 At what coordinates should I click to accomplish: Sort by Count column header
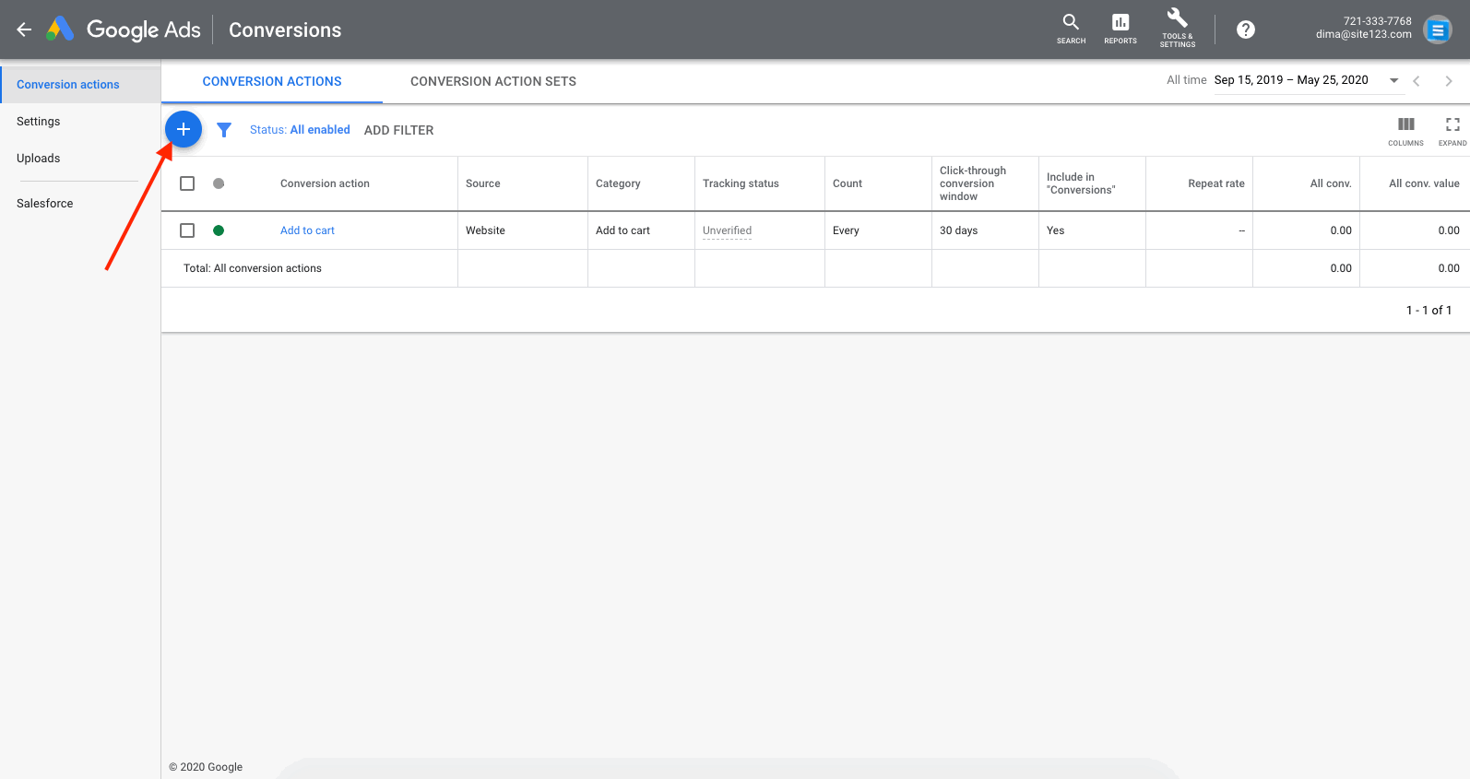coord(848,183)
